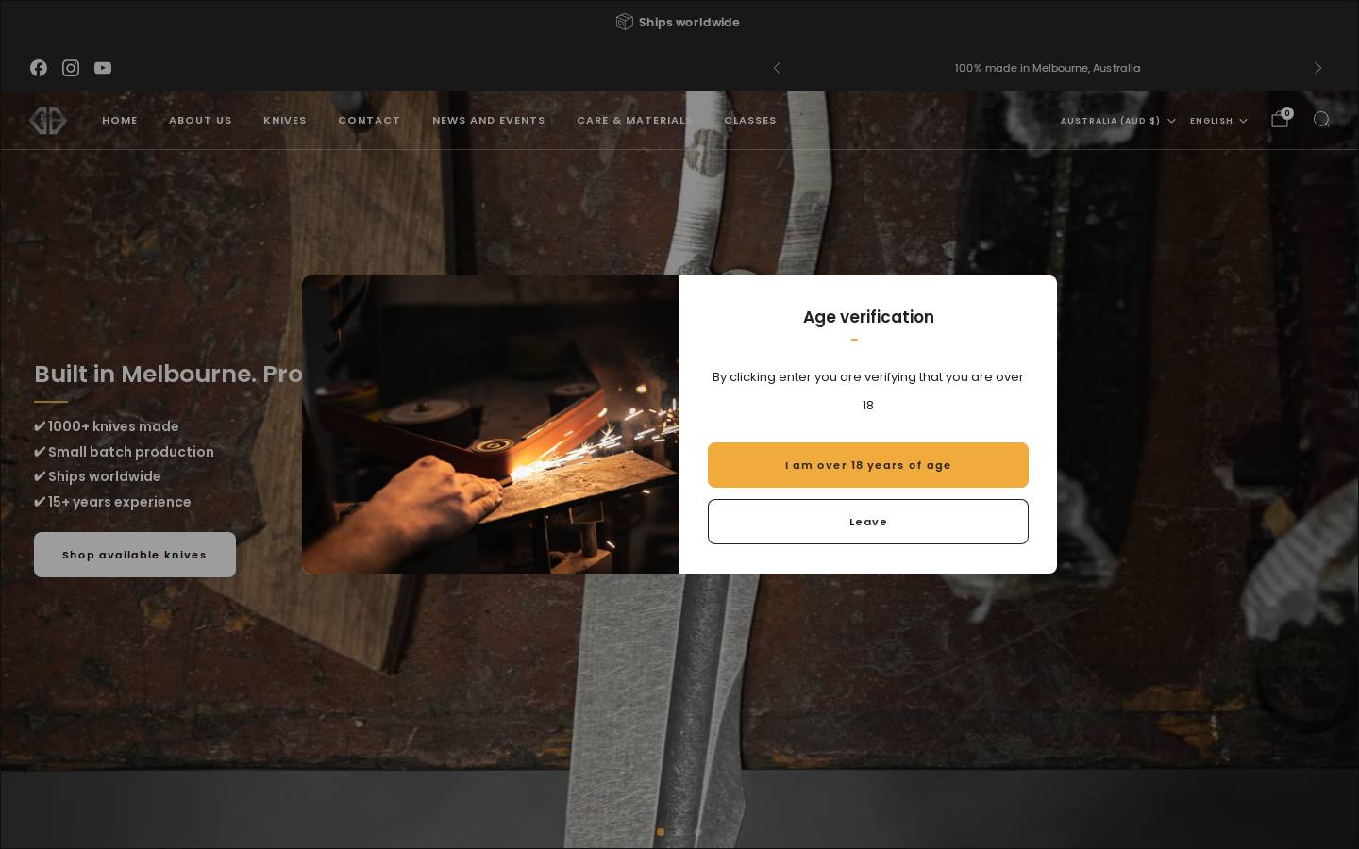
Task: Expand the Australia (AUD $) currency selector
Action: click(1117, 121)
